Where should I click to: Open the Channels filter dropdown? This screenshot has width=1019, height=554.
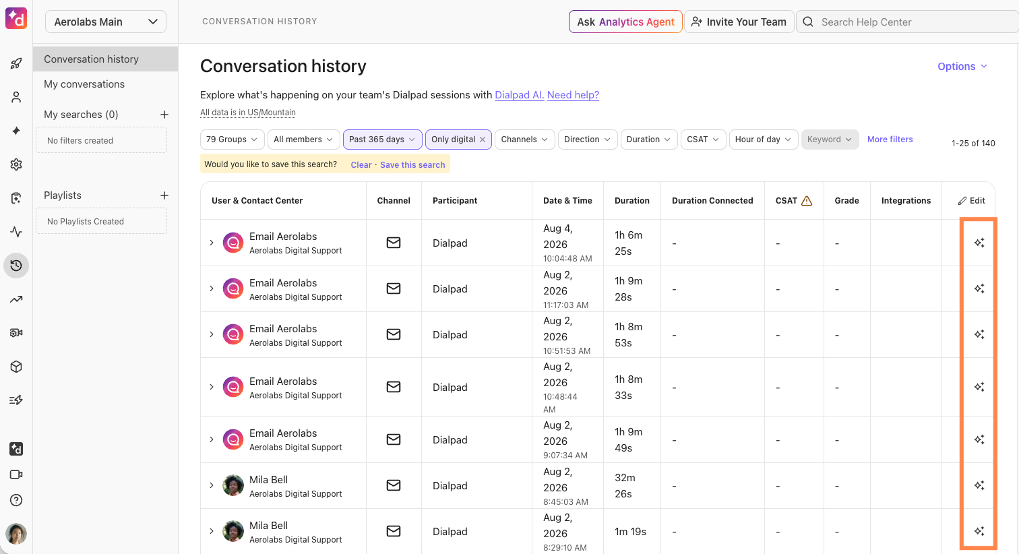coord(525,140)
